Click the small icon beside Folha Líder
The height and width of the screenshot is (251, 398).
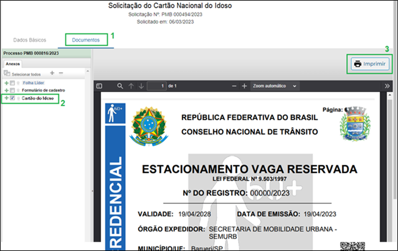tap(18, 83)
